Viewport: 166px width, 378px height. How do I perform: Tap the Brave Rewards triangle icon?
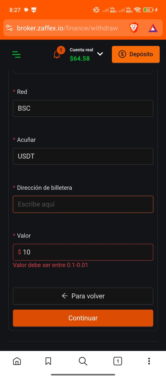click(153, 28)
